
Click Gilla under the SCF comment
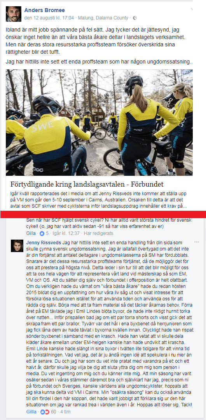pyautogui.click(x=31, y=233)
